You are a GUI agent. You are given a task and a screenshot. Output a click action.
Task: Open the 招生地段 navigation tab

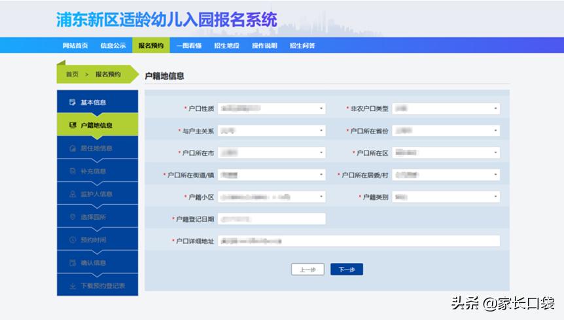point(226,46)
